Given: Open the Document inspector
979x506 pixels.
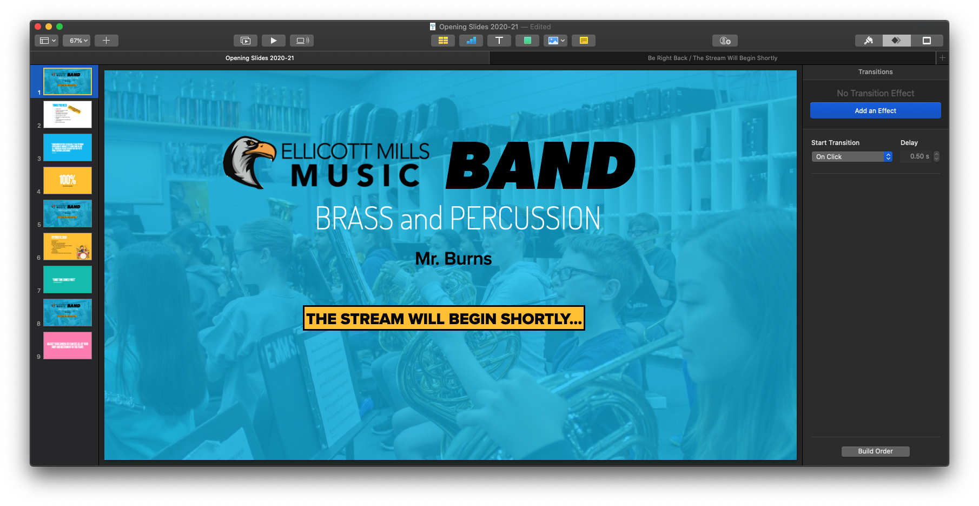Looking at the screenshot, I should point(927,41).
